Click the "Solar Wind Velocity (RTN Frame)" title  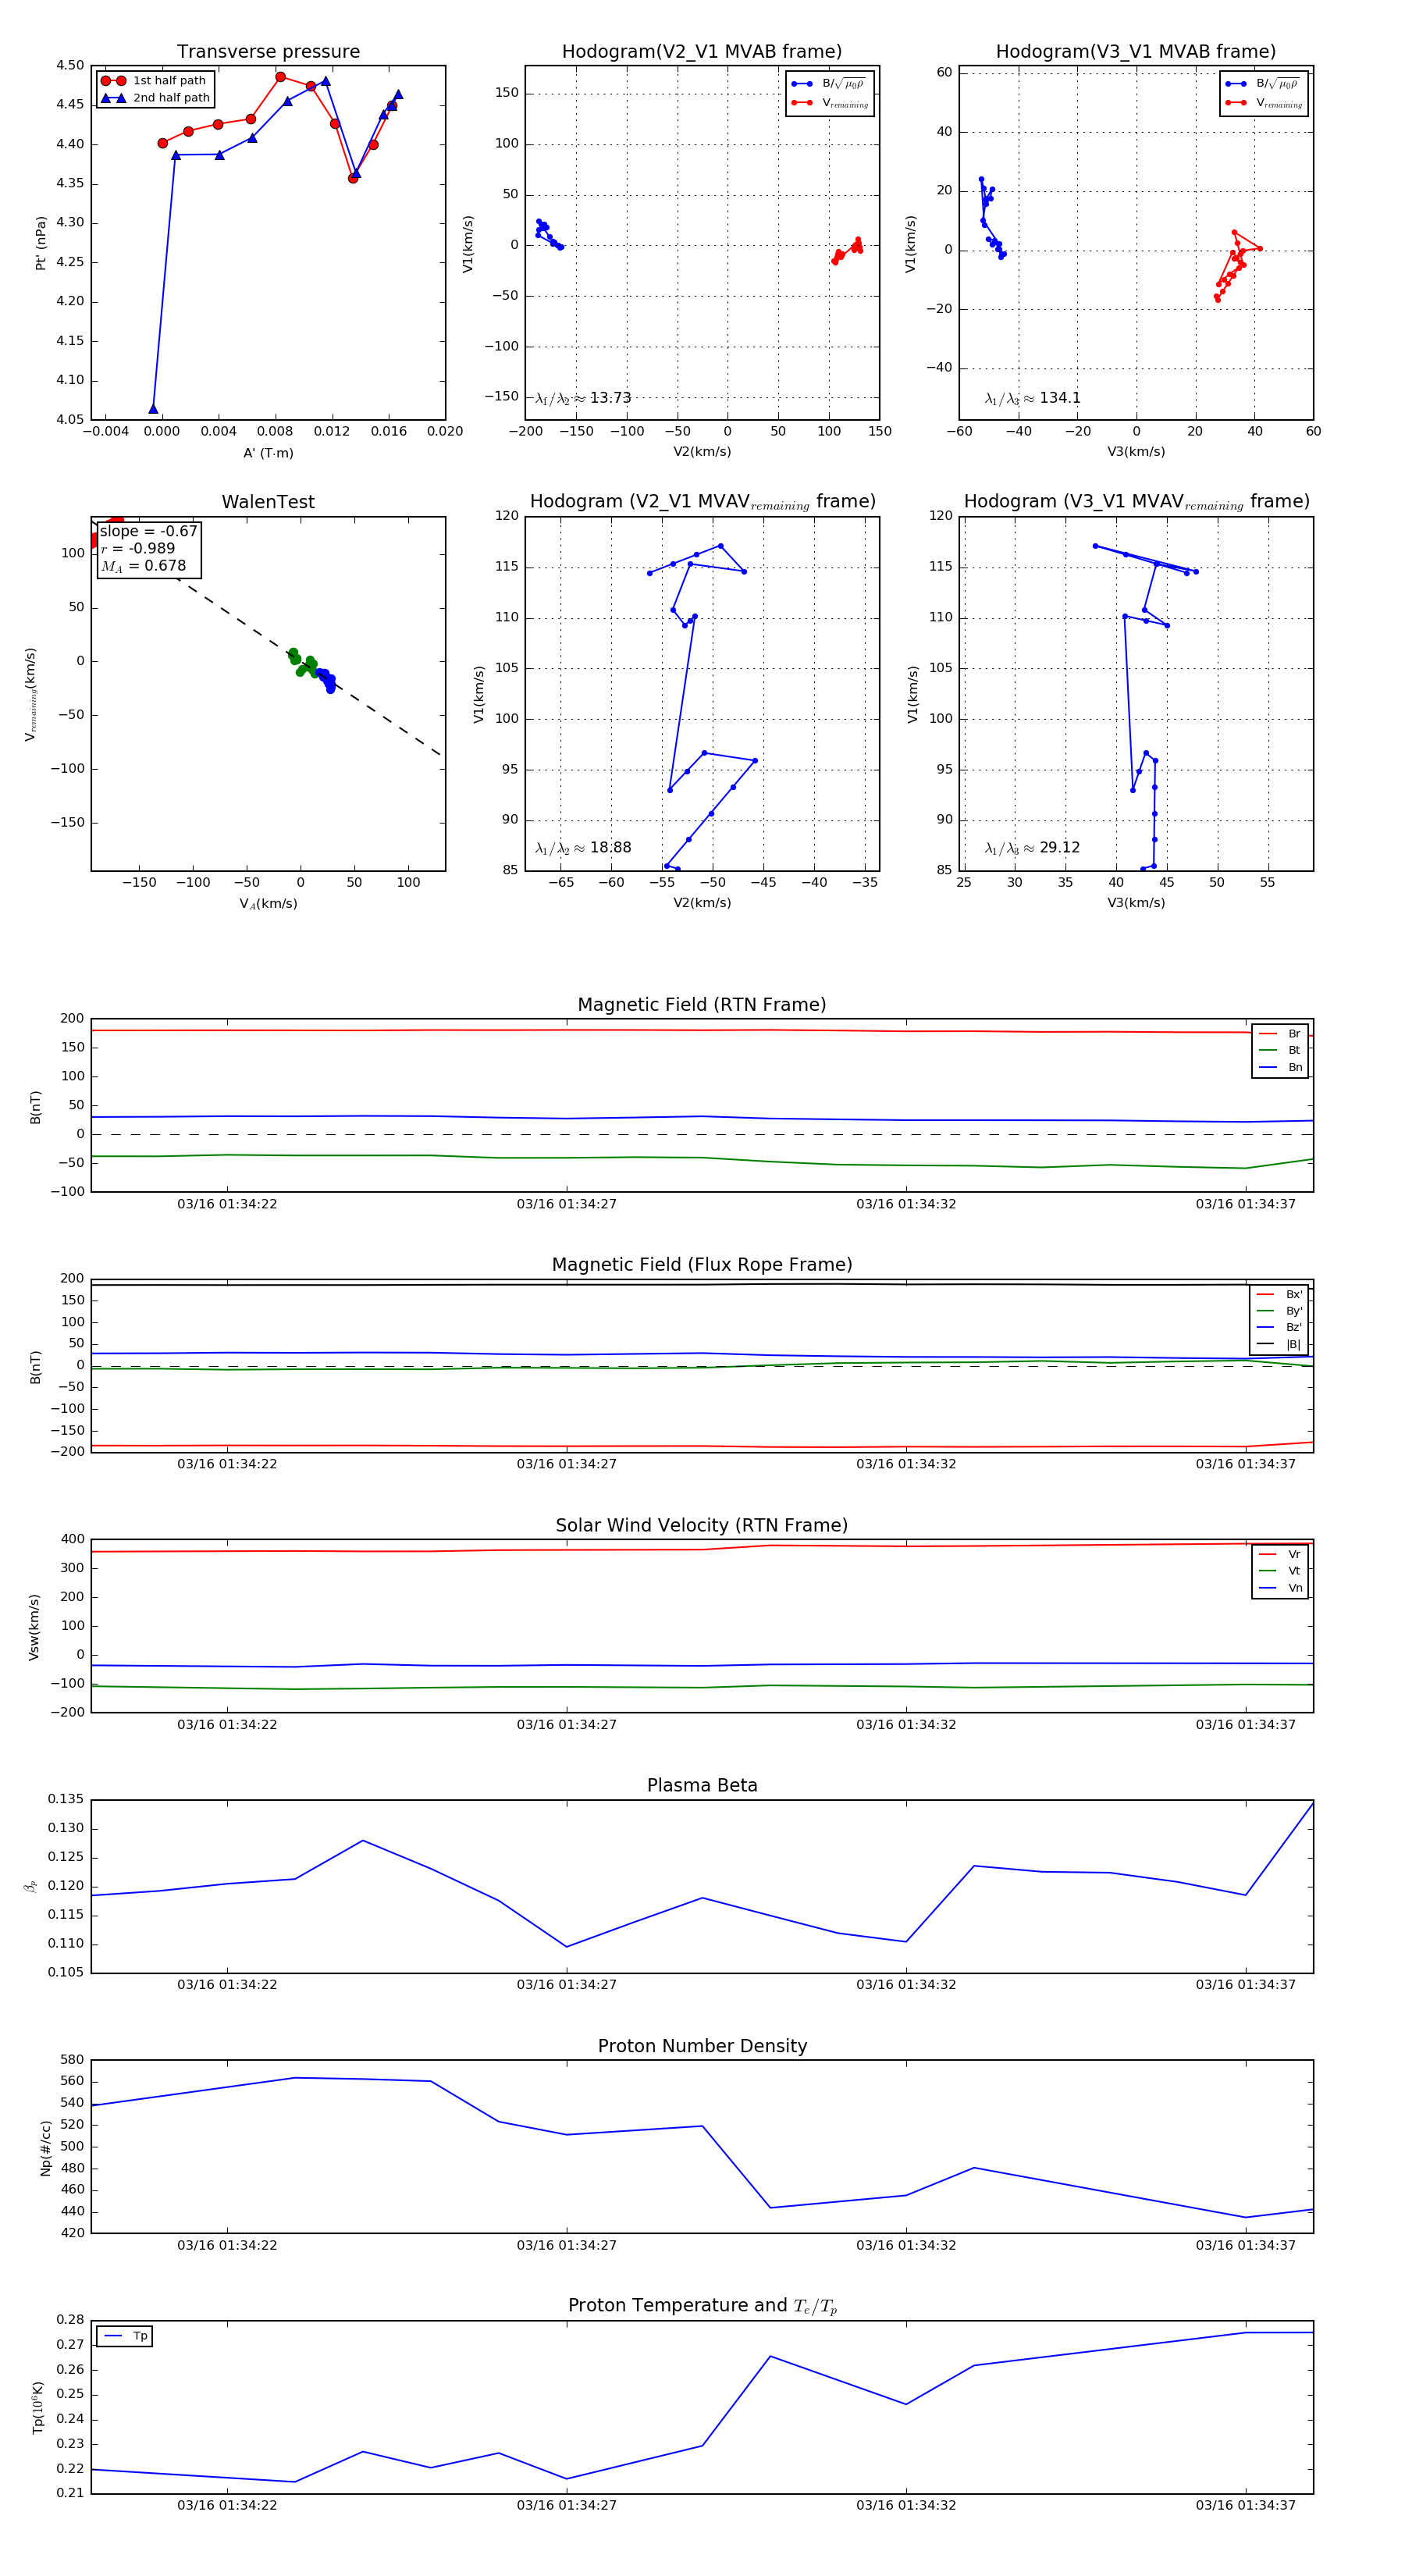pyautogui.click(x=702, y=1525)
